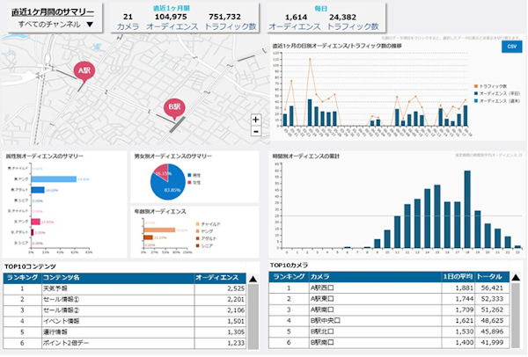Sort by オーディエンス column header
Image resolution: width=528 pixels, height=357 pixels.
[219, 277]
